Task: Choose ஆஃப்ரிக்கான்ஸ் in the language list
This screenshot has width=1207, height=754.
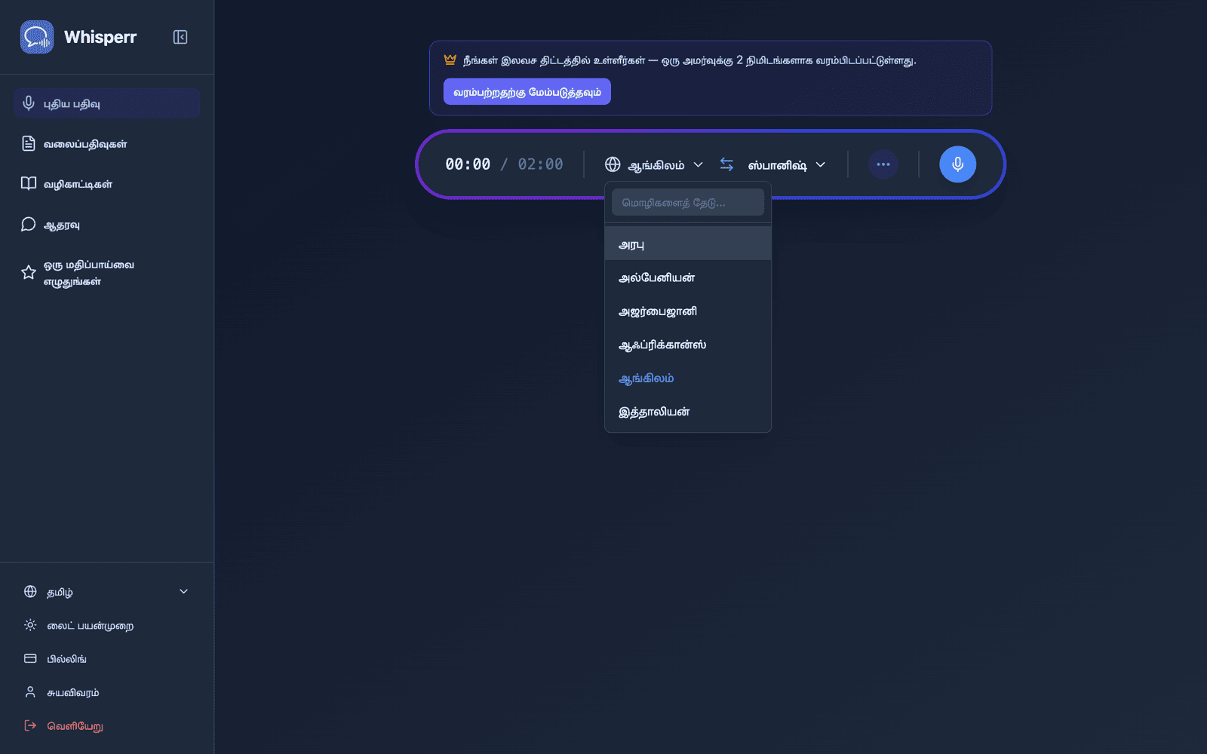Action: (x=688, y=345)
